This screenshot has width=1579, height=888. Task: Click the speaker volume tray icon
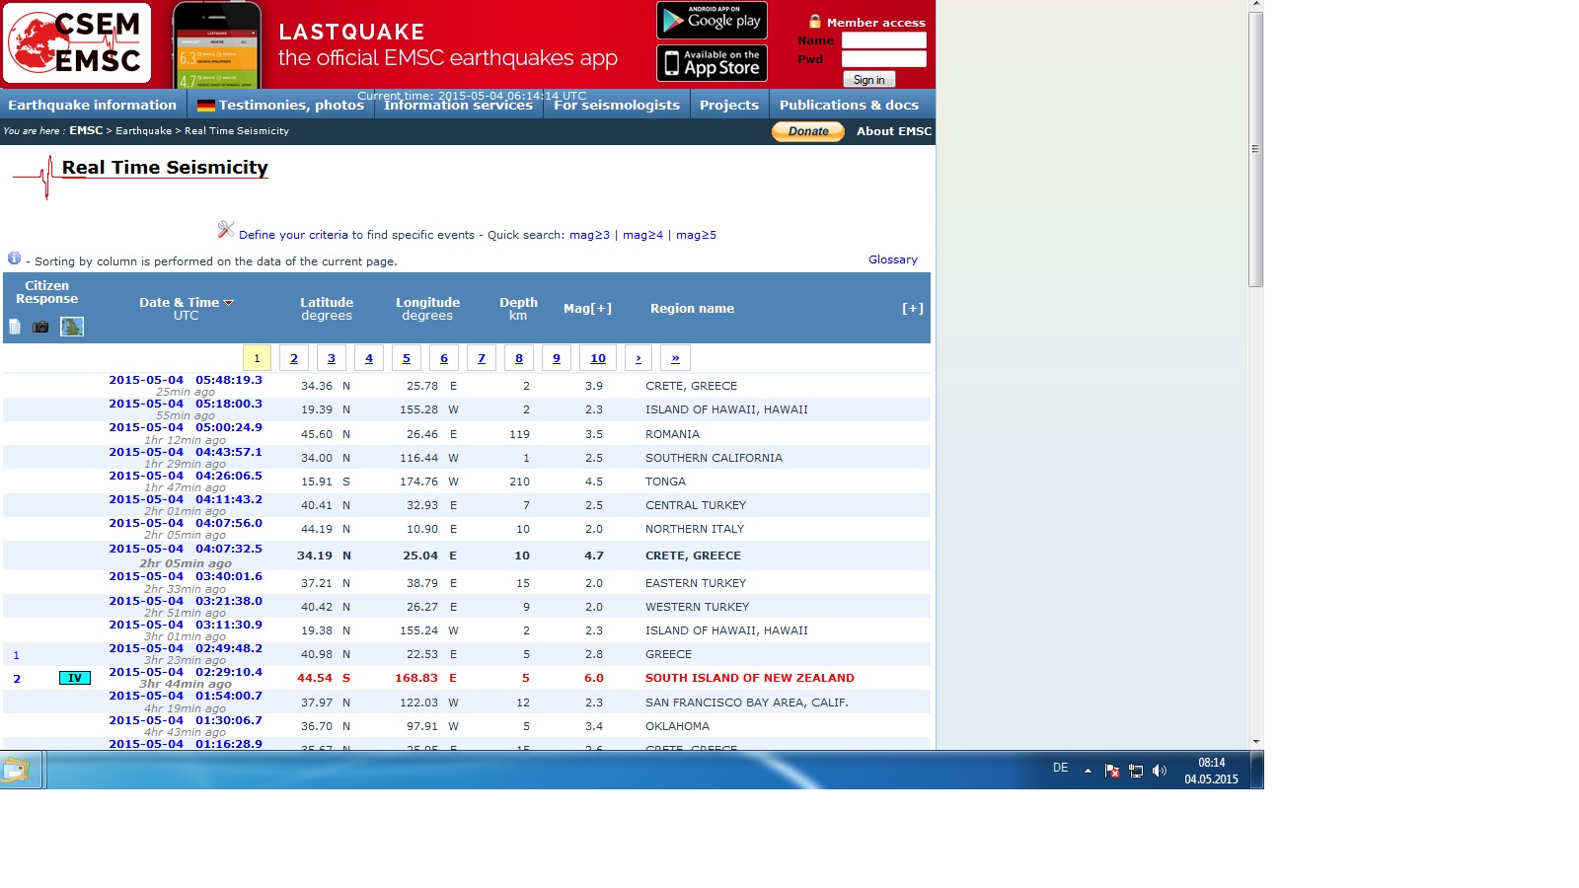(x=1160, y=771)
